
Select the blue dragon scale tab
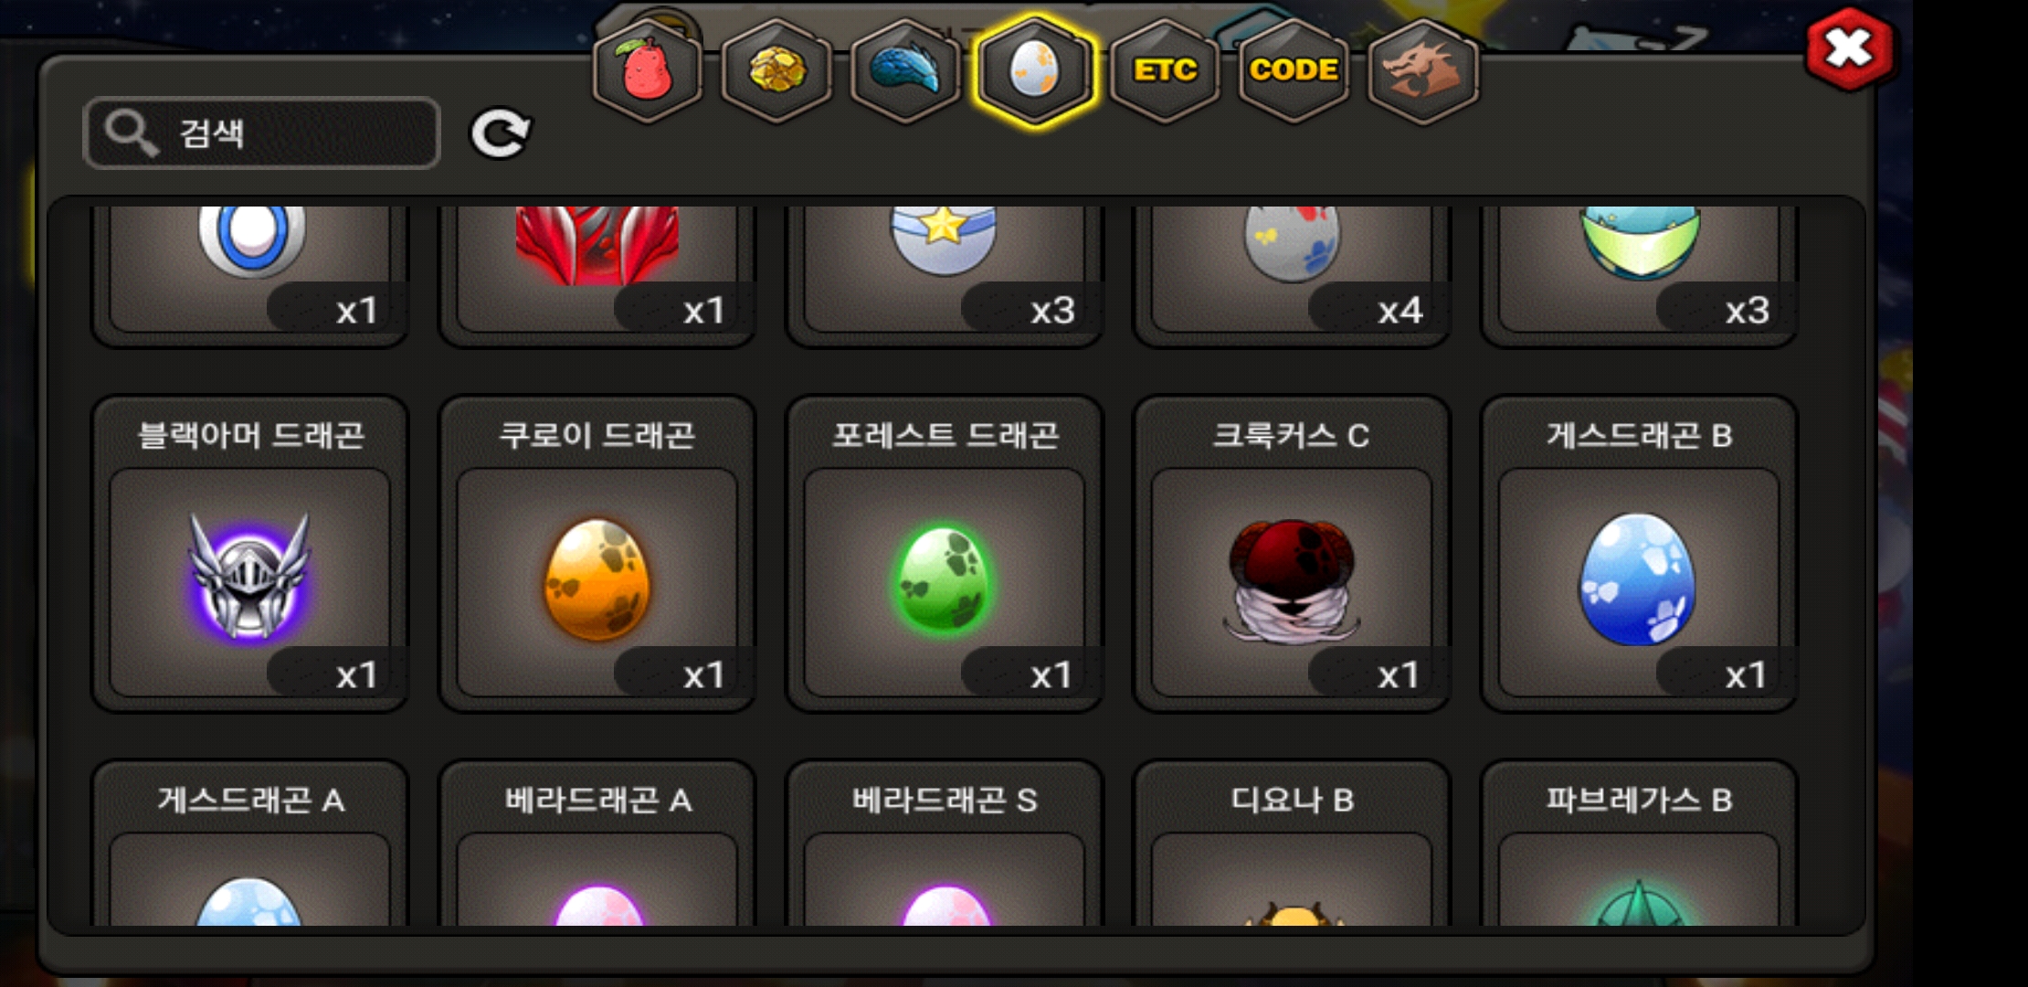point(905,70)
